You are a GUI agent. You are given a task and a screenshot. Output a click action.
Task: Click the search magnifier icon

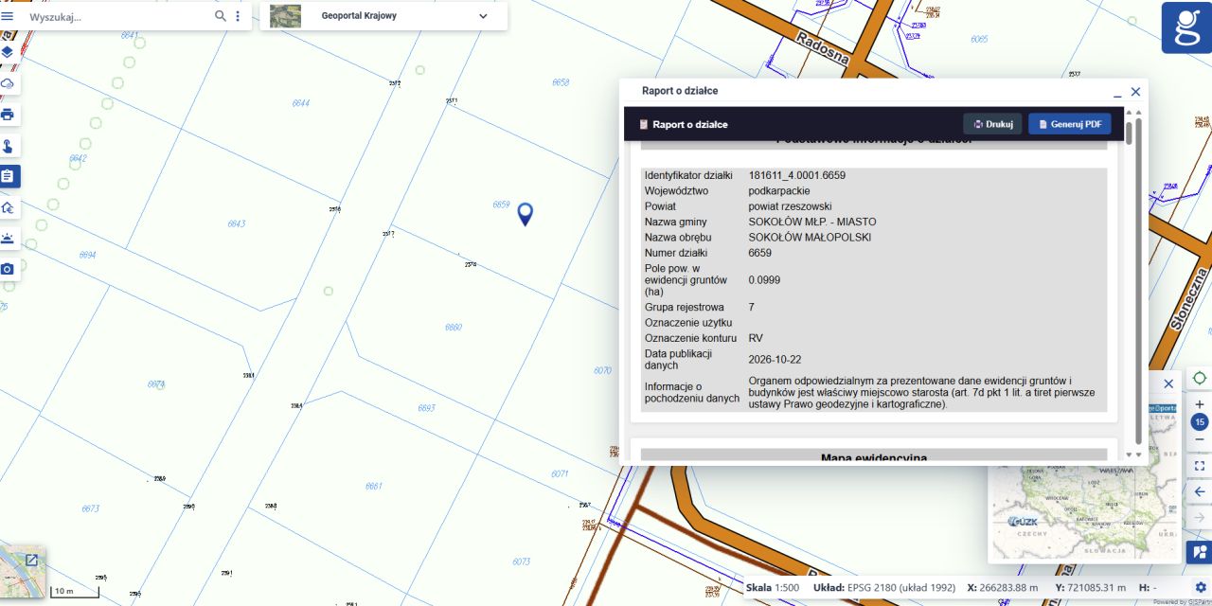(221, 16)
